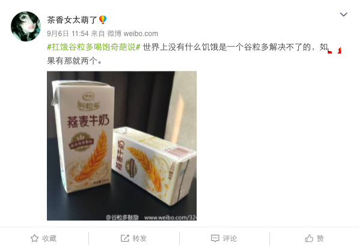Click the repost arrow icon
Image resolution: width=359 pixels, height=250 pixels.
(x=125, y=239)
